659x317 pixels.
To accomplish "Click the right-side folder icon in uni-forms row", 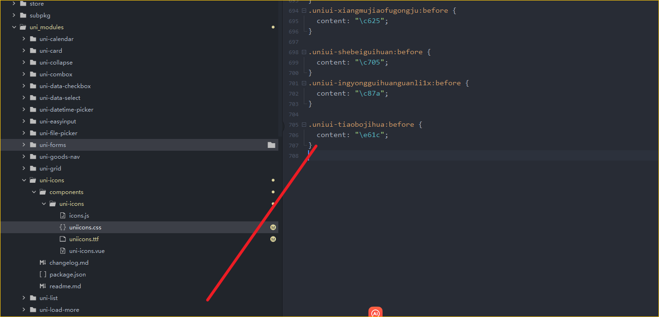I will tap(271, 145).
